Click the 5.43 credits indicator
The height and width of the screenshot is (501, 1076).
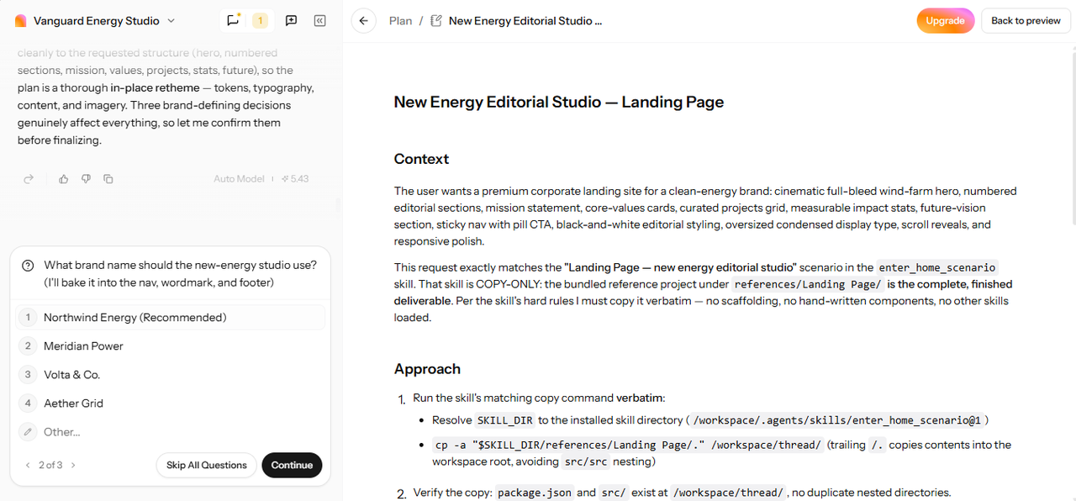[x=295, y=179]
